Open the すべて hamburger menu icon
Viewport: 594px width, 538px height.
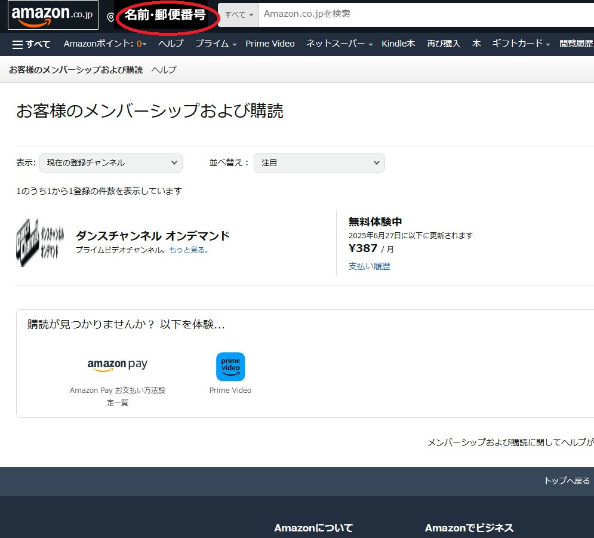tap(20, 44)
